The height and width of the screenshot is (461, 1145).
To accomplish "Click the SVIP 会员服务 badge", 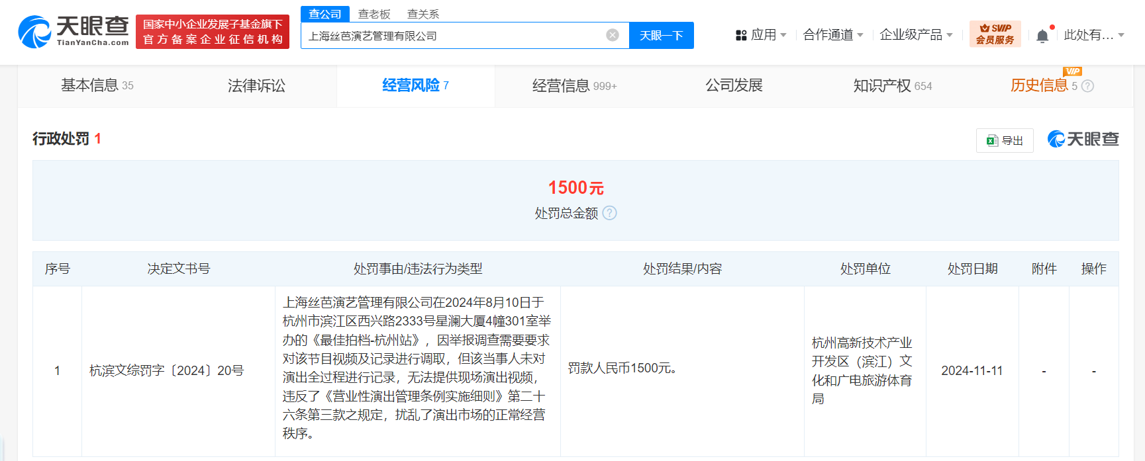I will pos(995,34).
